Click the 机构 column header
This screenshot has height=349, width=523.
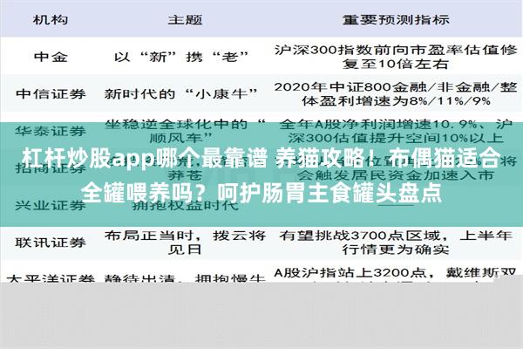(x=51, y=20)
